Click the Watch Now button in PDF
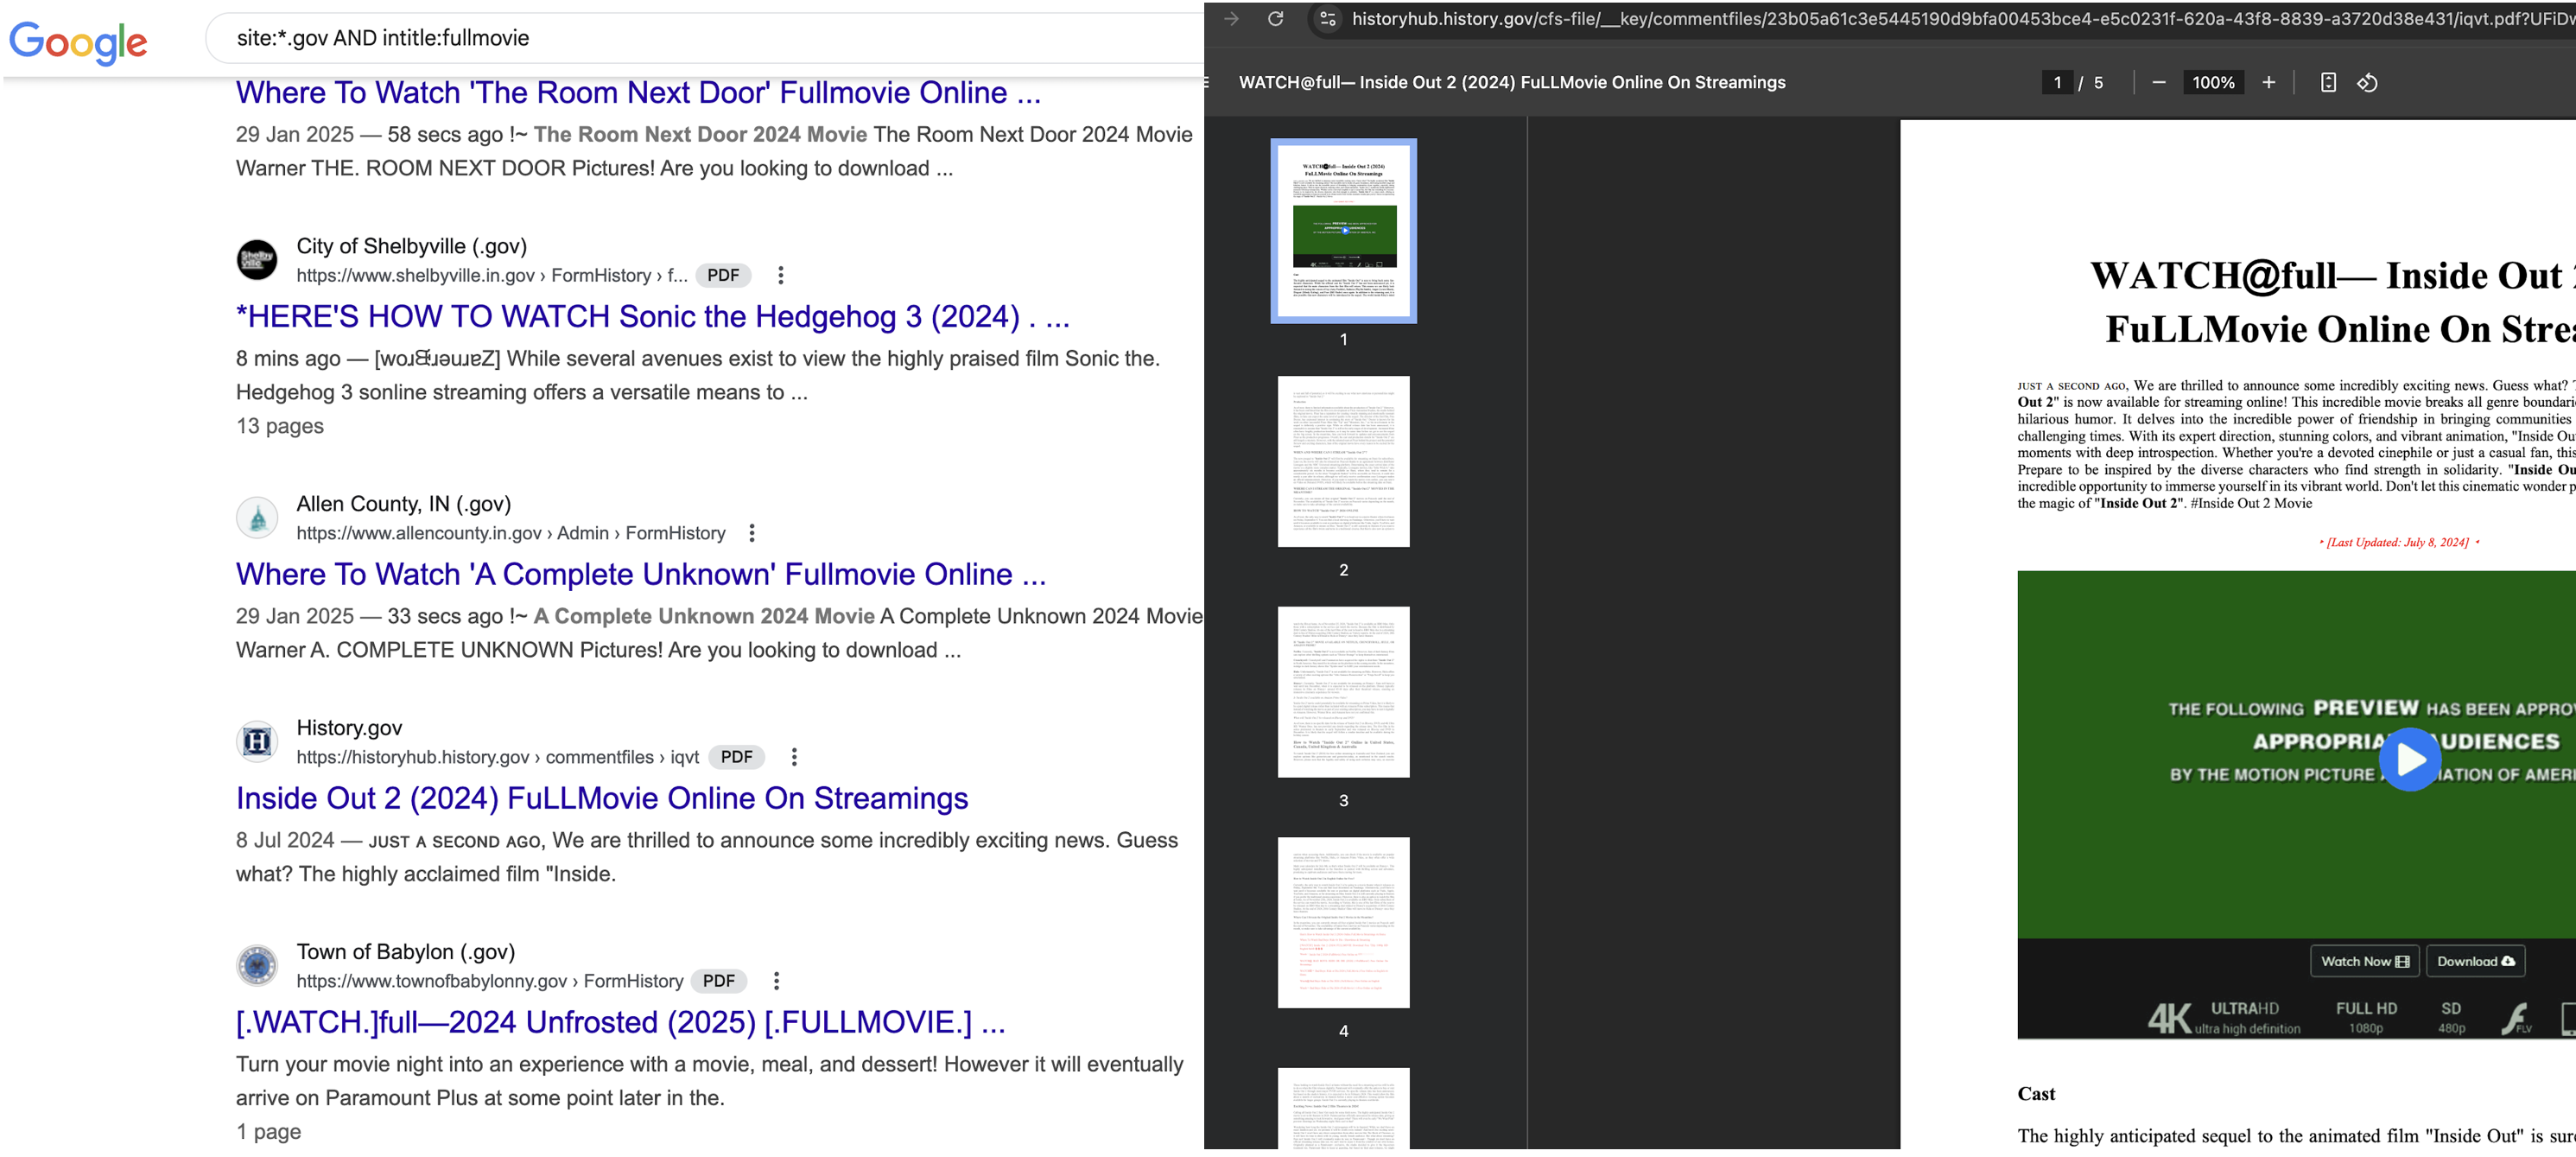Screen dimensions: 2576x1157 click(2364, 961)
